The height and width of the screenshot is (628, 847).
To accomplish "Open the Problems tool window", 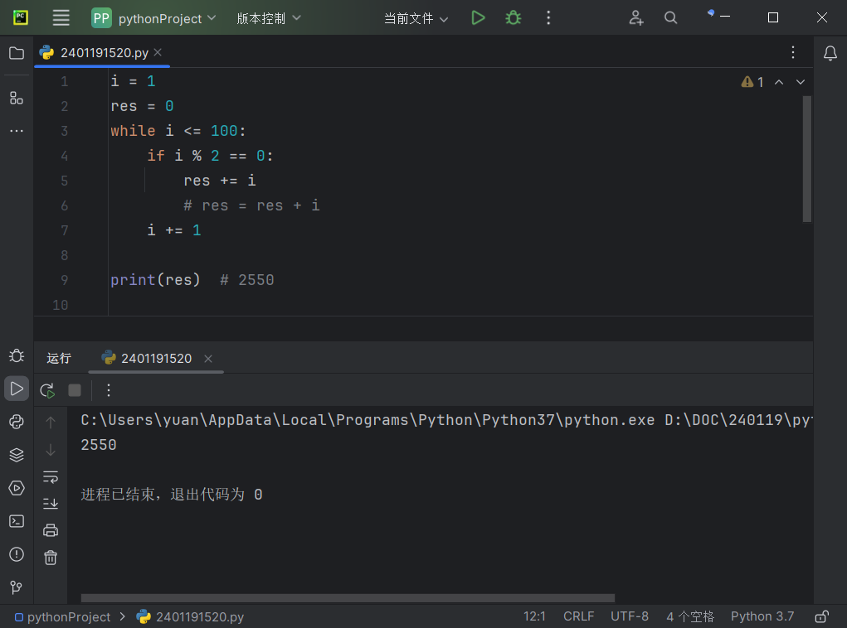I will (17, 554).
